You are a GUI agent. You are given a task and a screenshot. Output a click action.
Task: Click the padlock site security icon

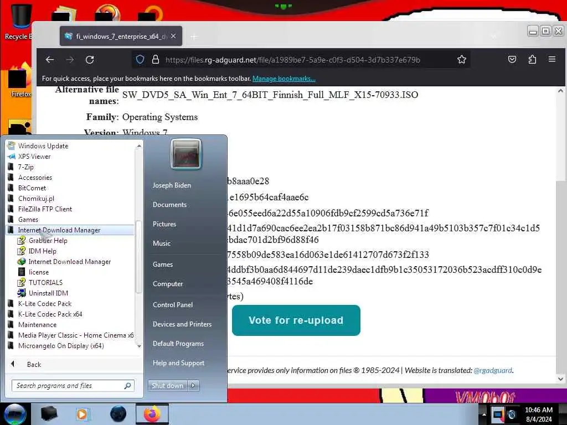[x=156, y=59]
